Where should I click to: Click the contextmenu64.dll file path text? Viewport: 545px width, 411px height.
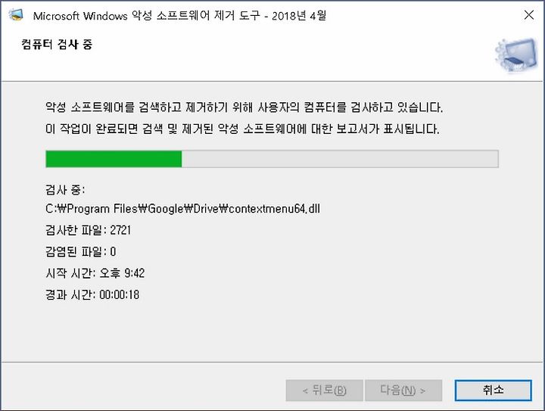[182, 208]
